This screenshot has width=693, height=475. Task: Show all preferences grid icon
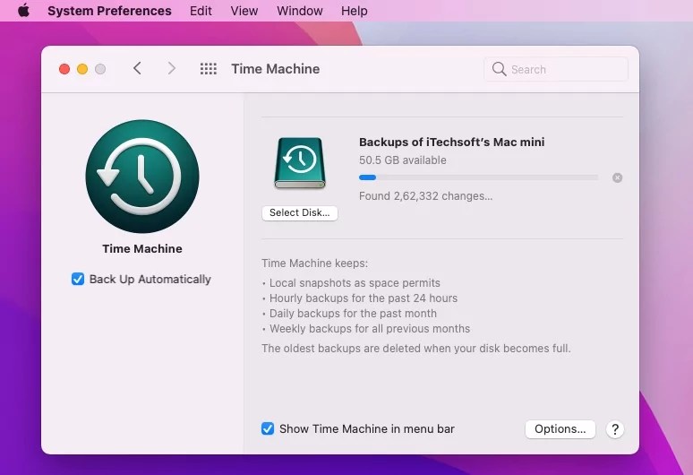(208, 68)
